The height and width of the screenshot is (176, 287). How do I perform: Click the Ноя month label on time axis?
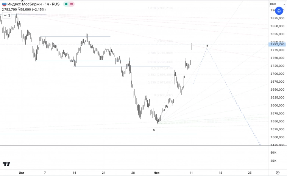[x=156, y=173]
